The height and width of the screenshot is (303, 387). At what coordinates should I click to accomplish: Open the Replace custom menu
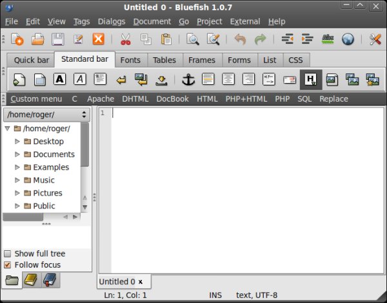[x=333, y=99]
